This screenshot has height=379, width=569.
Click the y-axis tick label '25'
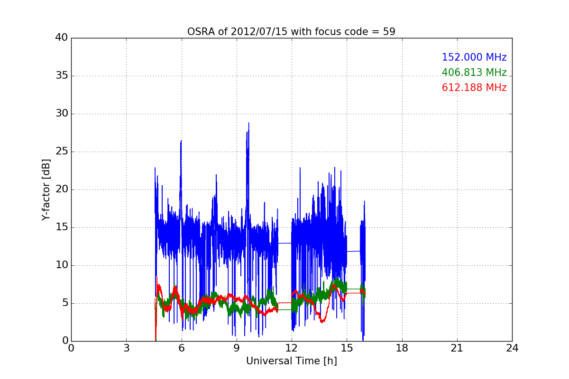[x=62, y=152]
